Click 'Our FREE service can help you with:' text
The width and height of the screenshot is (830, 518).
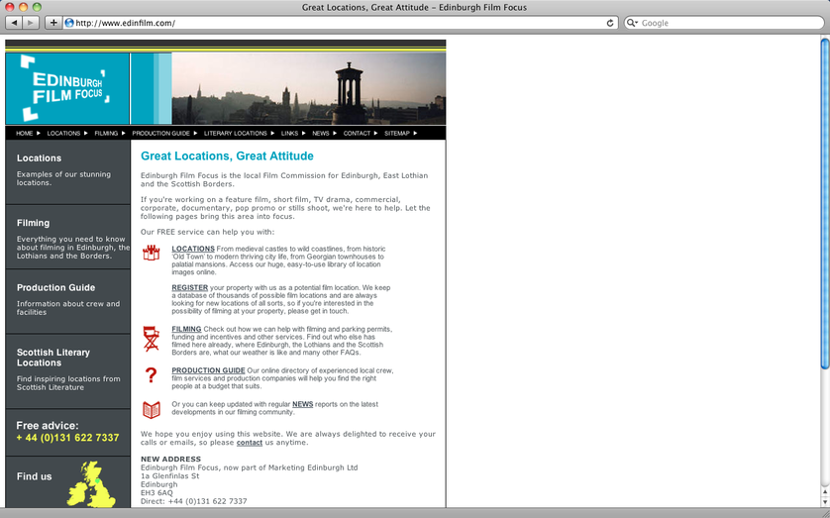tap(208, 232)
